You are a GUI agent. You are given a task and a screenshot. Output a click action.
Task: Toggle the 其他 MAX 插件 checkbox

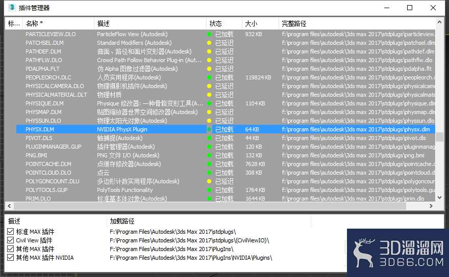coord(11,248)
